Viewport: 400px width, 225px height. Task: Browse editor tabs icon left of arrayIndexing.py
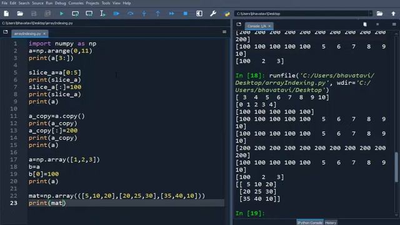point(6,32)
